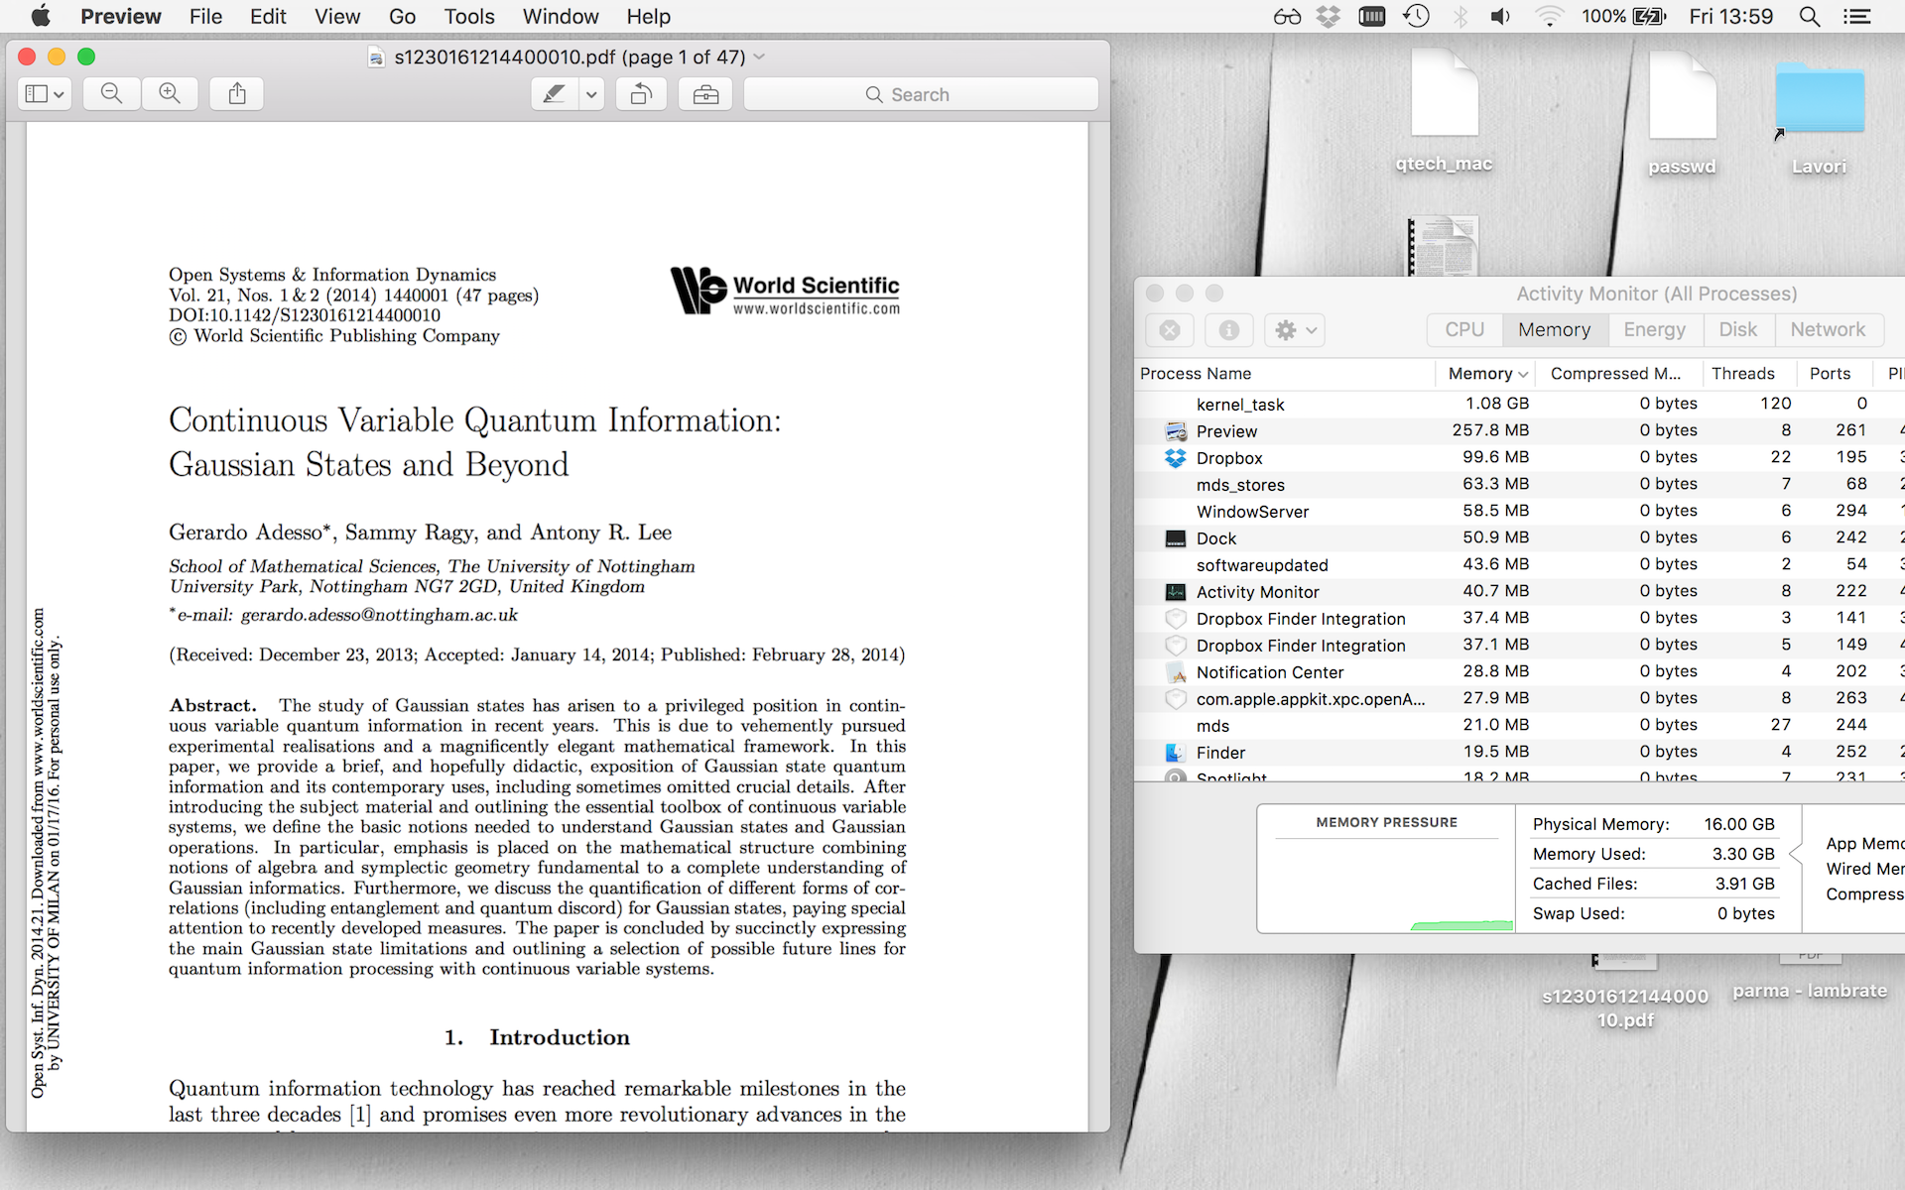Click the Share button in Preview toolbar

[x=237, y=94]
